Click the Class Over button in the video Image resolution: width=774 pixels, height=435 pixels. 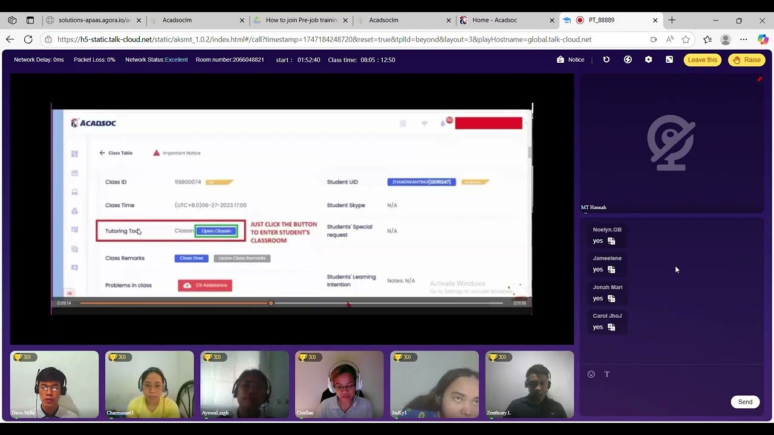[x=191, y=258]
